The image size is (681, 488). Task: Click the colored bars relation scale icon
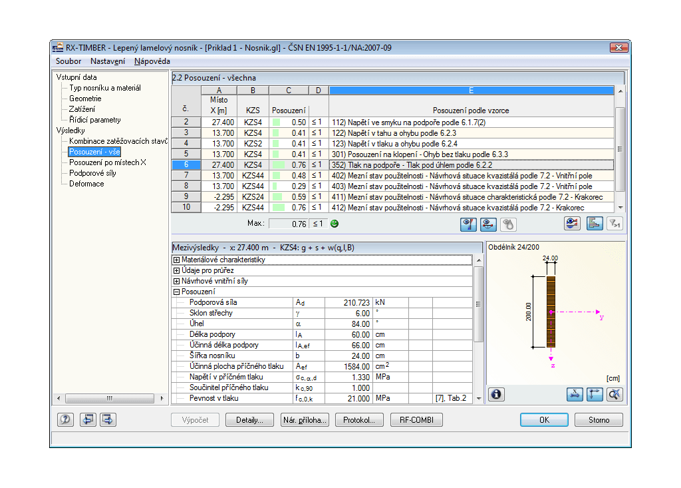click(594, 223)
